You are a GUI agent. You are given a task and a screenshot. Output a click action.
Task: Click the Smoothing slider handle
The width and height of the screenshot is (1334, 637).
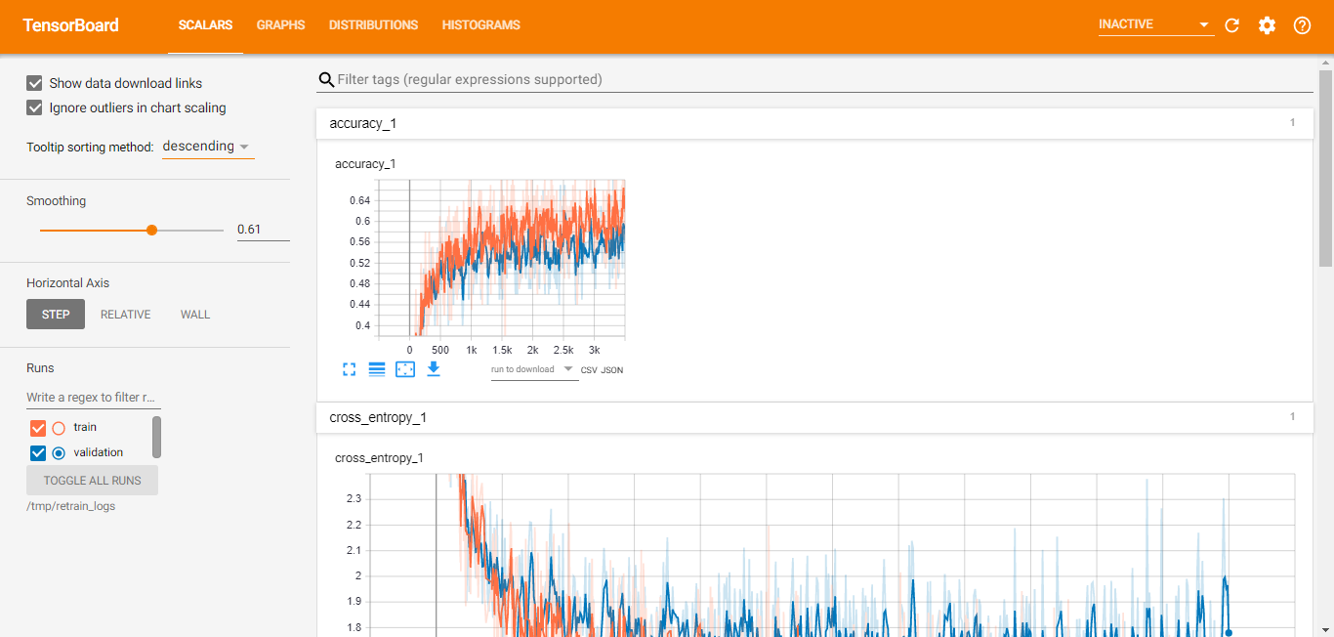tap(151, 231)
